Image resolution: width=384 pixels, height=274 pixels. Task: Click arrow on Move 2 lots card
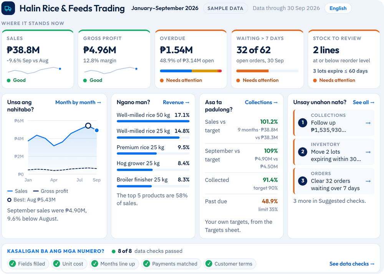[x=368, y=152]
